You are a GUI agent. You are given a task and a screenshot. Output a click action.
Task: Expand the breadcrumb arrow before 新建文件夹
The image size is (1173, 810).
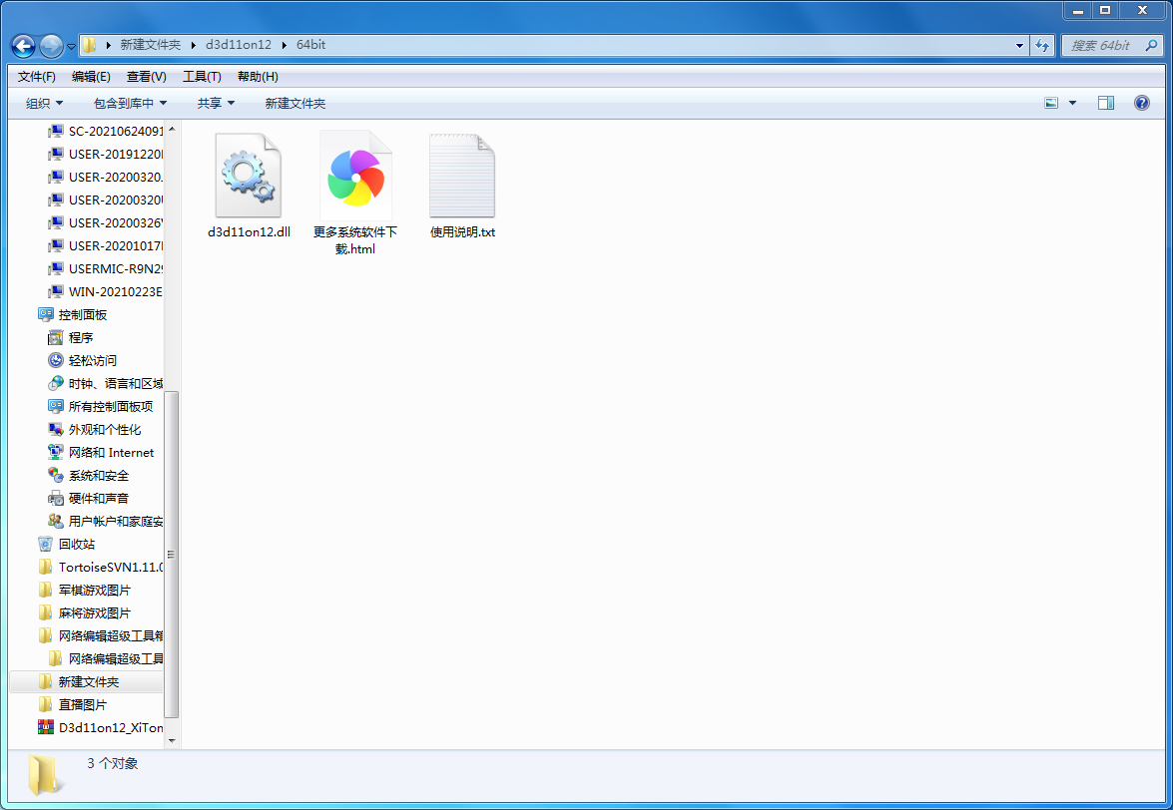[x=108, y=45]
